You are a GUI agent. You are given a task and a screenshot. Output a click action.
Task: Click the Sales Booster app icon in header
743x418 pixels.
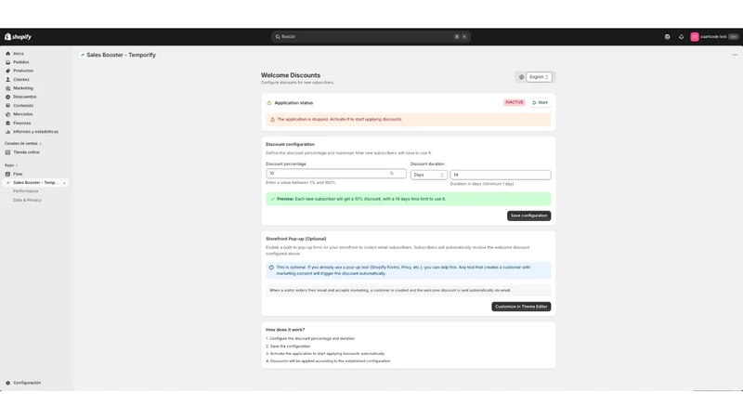[x=83, y=55]
